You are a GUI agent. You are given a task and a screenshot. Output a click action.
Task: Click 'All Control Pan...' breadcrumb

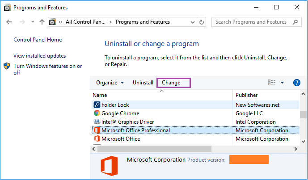pyautogui.click(x=85, y=22)
